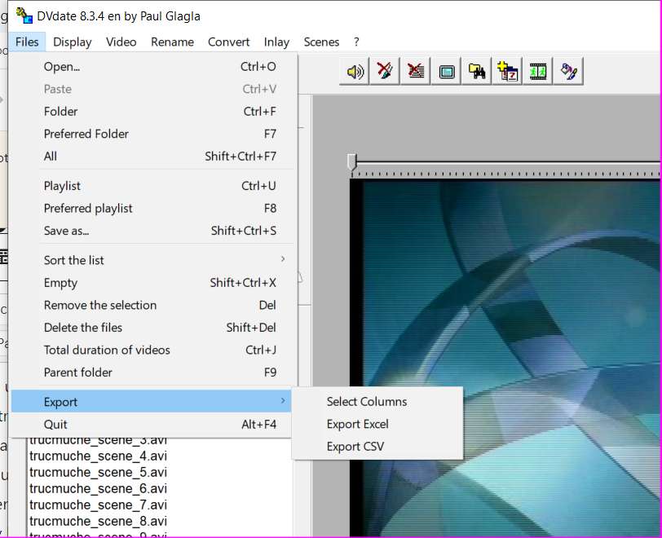
Task: Click the video position slider handle
Action: click(x=352, y=161)
